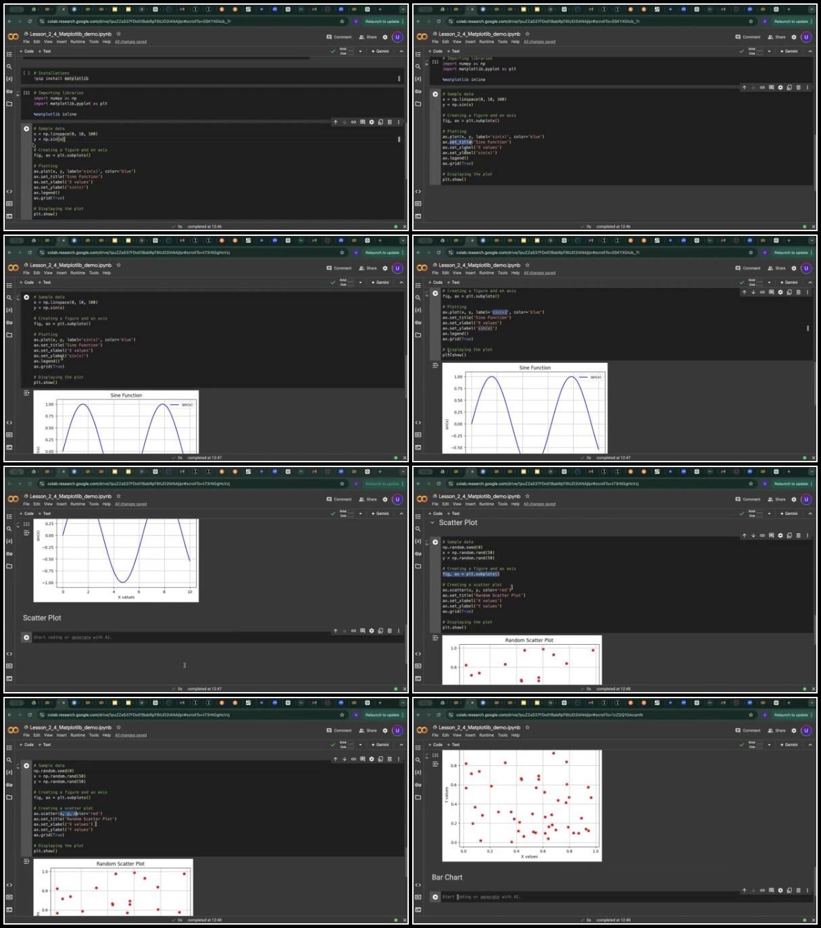Open the Files folder icon in the pip install panel
This screenshot has height=928, width=821.
(x=9, y=103)
